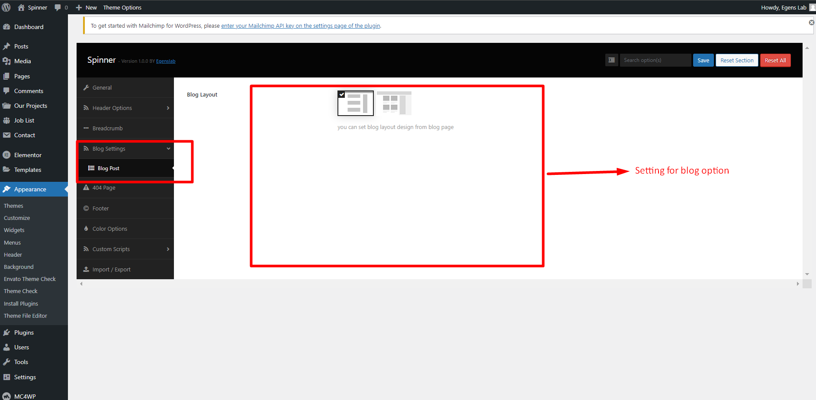Open Customize under Appearance
The width and height of the screenshot is (816, 400).
[x=17, y=218]
